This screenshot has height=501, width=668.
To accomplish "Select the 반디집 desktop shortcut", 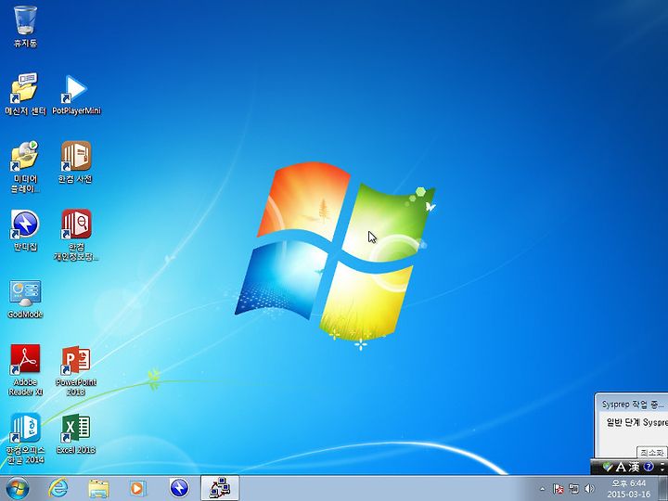I will click(x=25, y=230).
